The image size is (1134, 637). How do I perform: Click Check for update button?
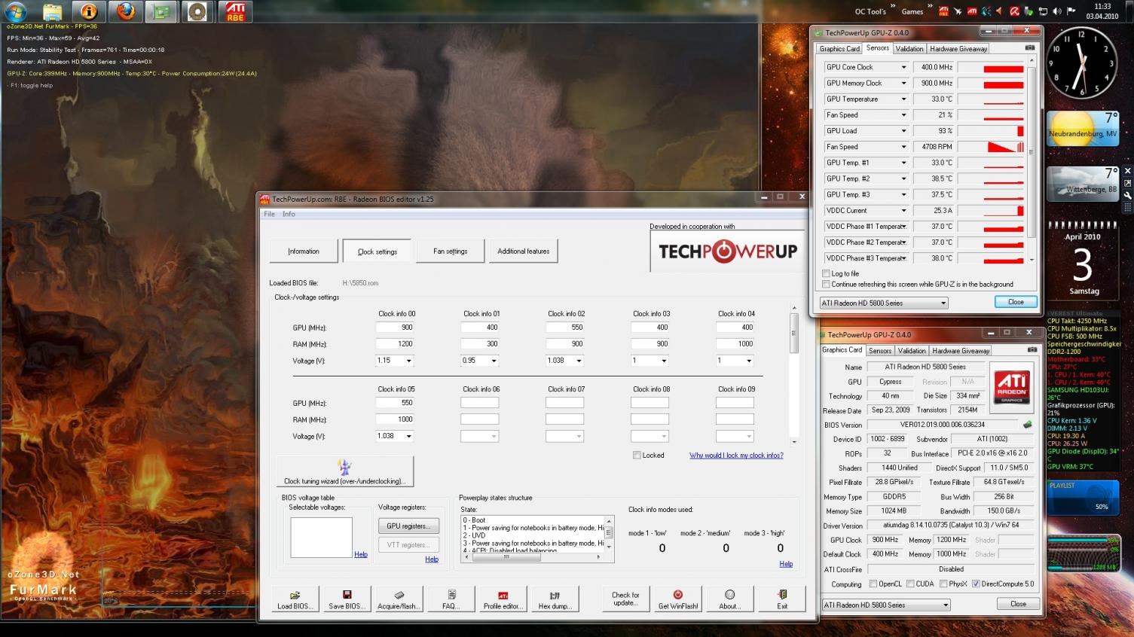[x=625, y=599]
